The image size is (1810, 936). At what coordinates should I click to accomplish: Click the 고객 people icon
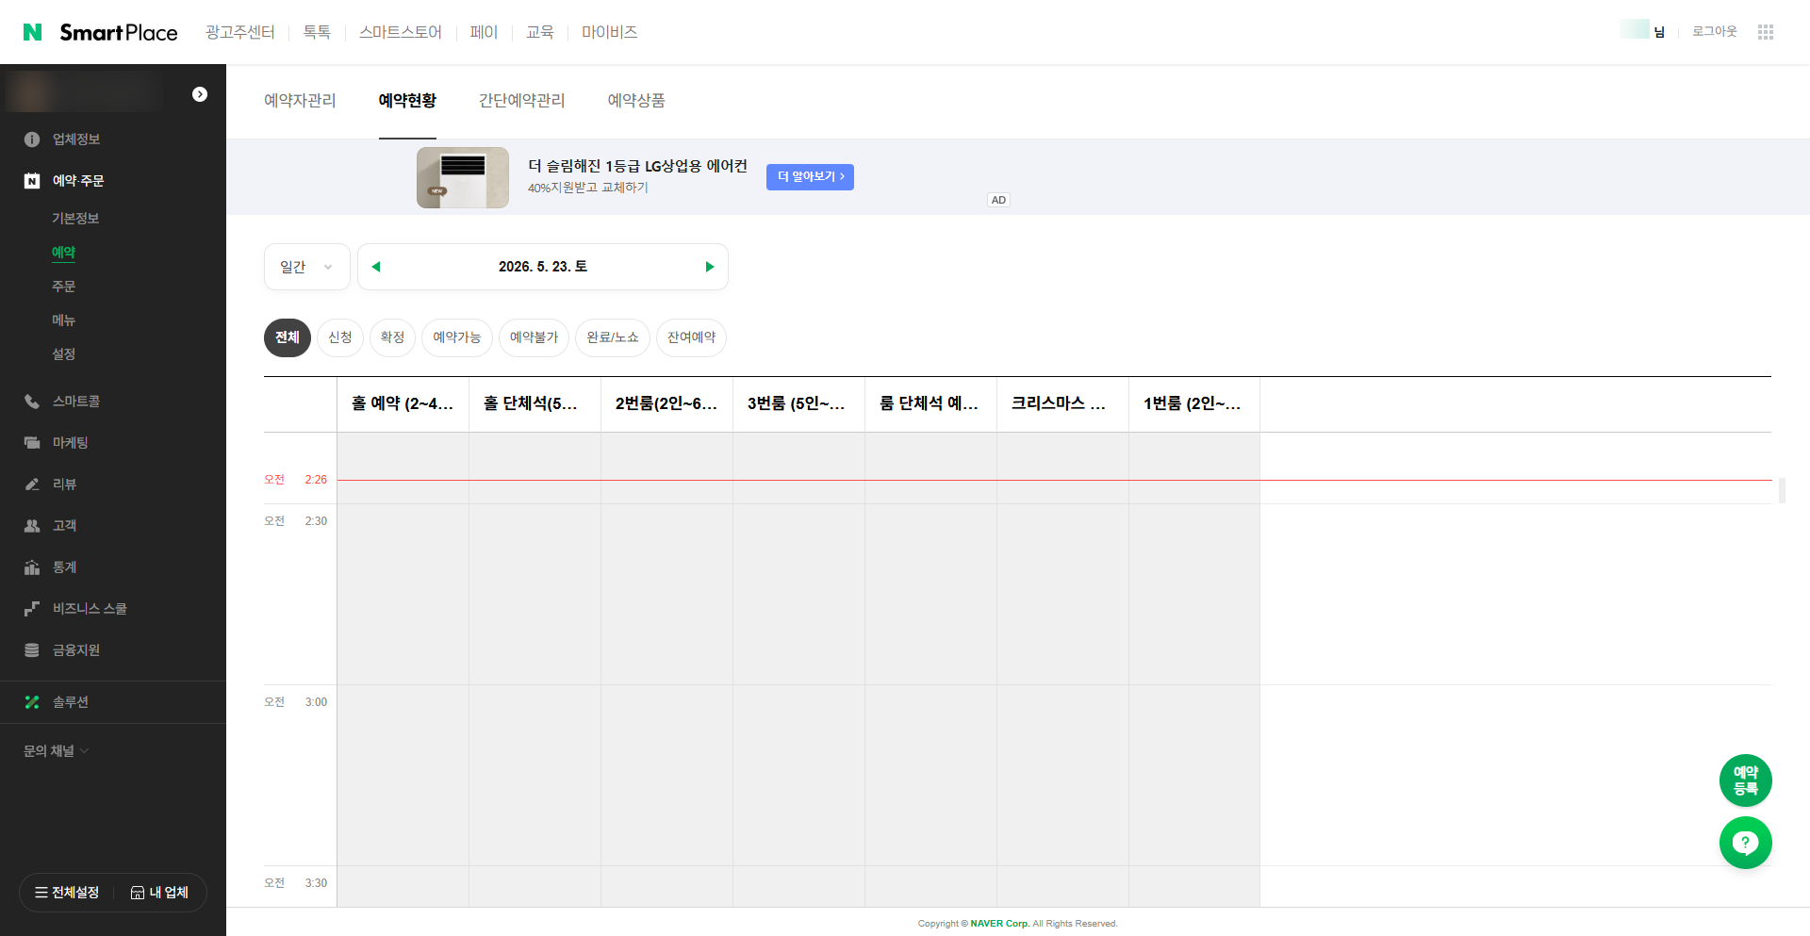[x=32, y=526]
